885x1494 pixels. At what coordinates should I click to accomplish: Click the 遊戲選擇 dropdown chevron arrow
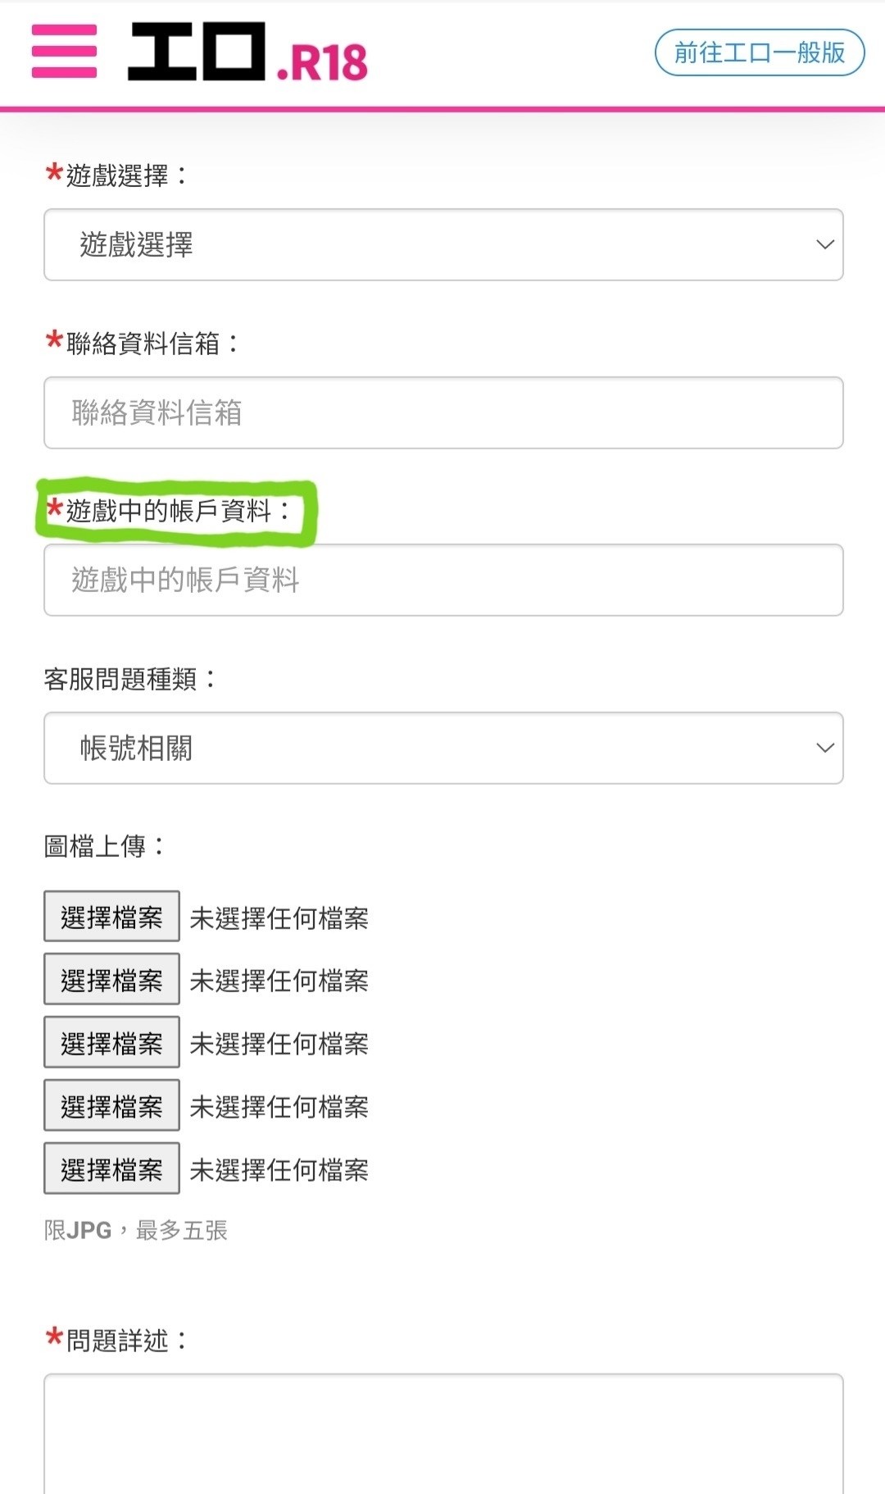click(x=824, y=244)
